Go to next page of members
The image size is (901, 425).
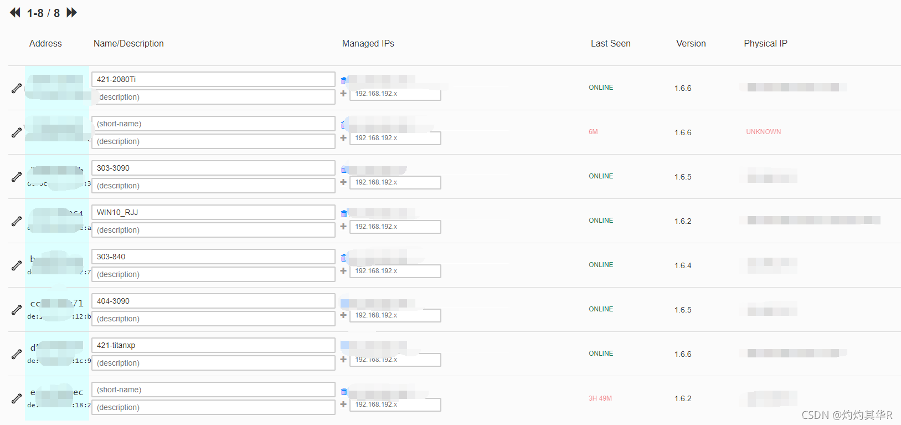[71, 13]
